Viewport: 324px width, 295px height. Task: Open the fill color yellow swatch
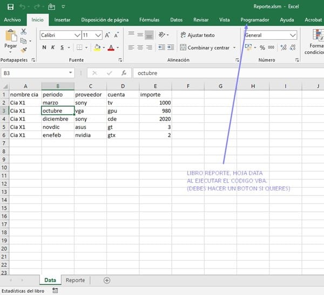[97, 48]
